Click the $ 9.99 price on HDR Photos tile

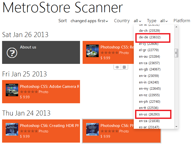[25, 137]
